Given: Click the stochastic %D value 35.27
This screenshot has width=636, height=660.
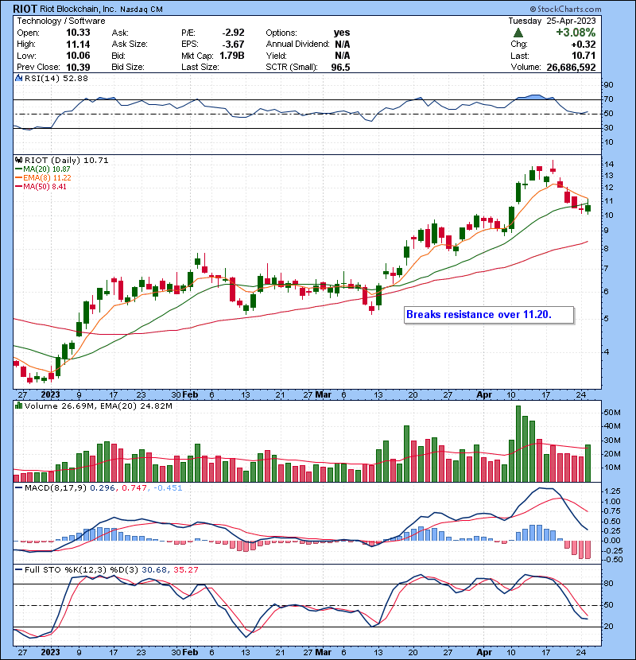Looking at the screenshot, I should [185, 570].
